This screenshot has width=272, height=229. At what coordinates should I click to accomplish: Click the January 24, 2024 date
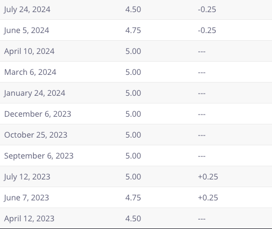[x=34, y=93]
